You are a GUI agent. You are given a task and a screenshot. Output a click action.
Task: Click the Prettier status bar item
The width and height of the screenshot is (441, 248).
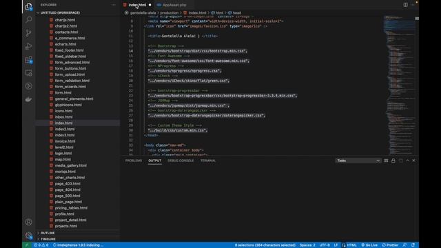pos(390,245)
